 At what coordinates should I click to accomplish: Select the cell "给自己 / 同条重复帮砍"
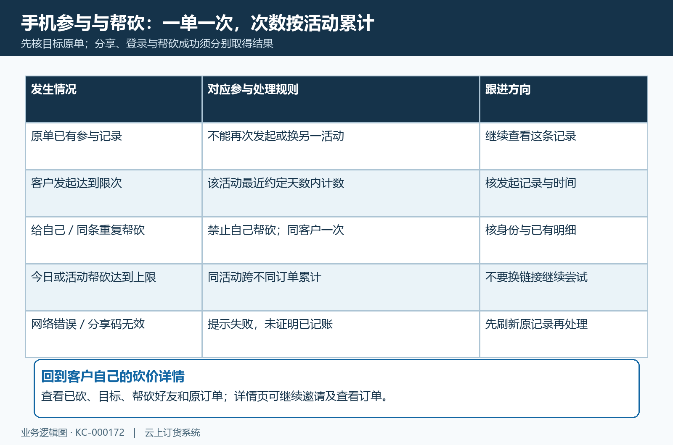[x=114, y=241]
